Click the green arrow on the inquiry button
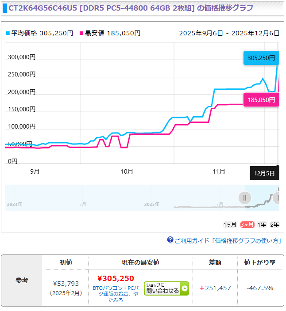This screenshot has width=286, height=311. [x=184, y=289]
